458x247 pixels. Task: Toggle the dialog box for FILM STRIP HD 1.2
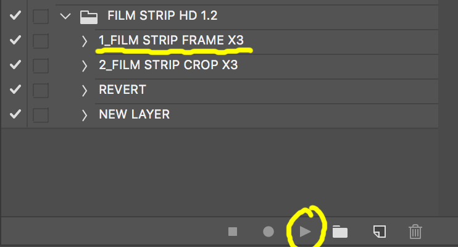pyautogui.click(x=41, y=16)
